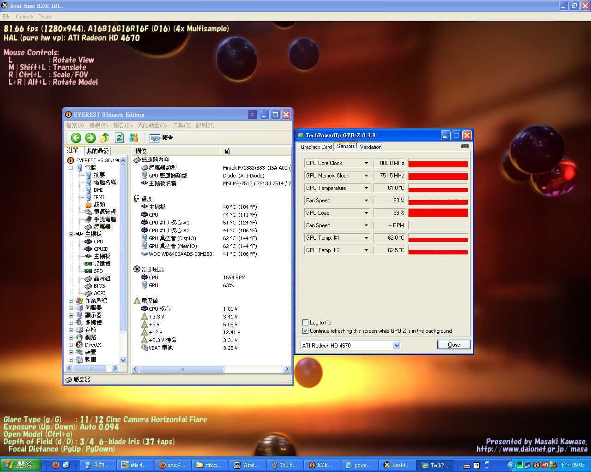Image resolution: width=591 pixels, height=472 pixels.
Task: Click the green Forward arrow in EVEREST toolbar
Action: coord(90,137)
